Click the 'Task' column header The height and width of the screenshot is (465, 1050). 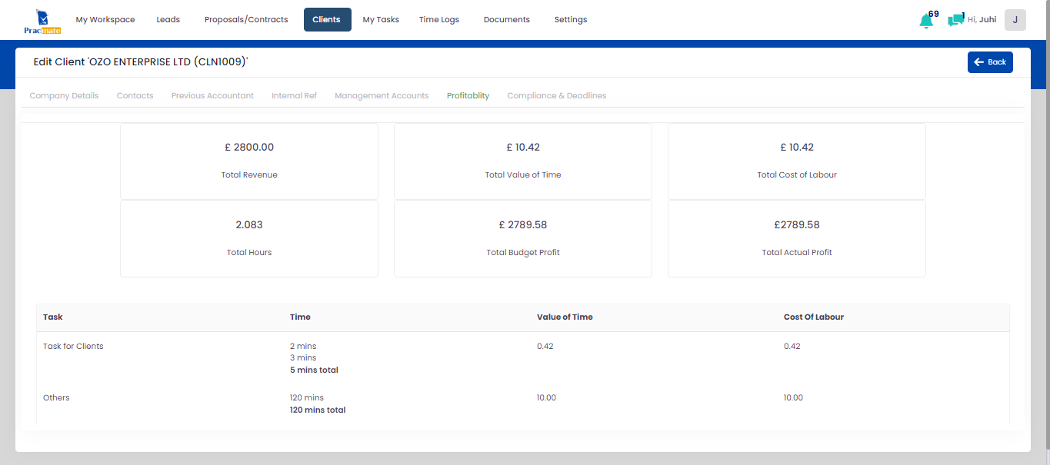pyautogui.click(x=53, y=317)
